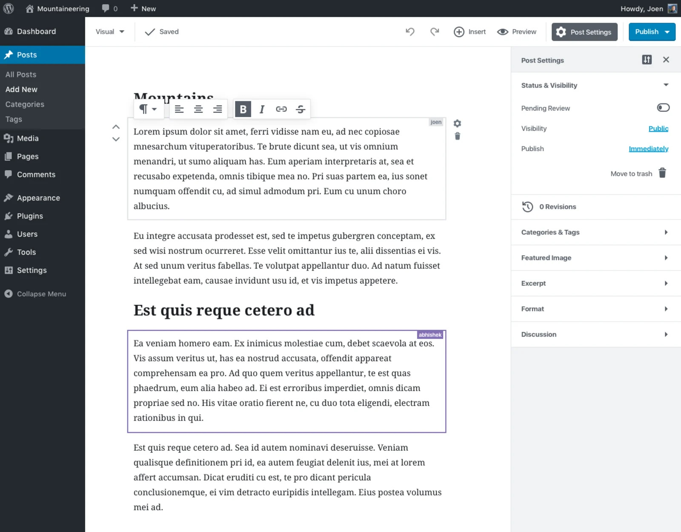Toggle the Post Settings panel button
Image resolution: width=681 pixels, height=532 pixels.
[x=584, y=32]
